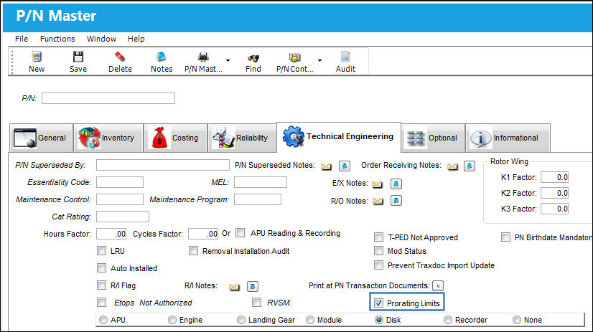Enable the R/I Flag checkbox
The image size is (593, 332).
pyautogui.click(x=101, y=285)
